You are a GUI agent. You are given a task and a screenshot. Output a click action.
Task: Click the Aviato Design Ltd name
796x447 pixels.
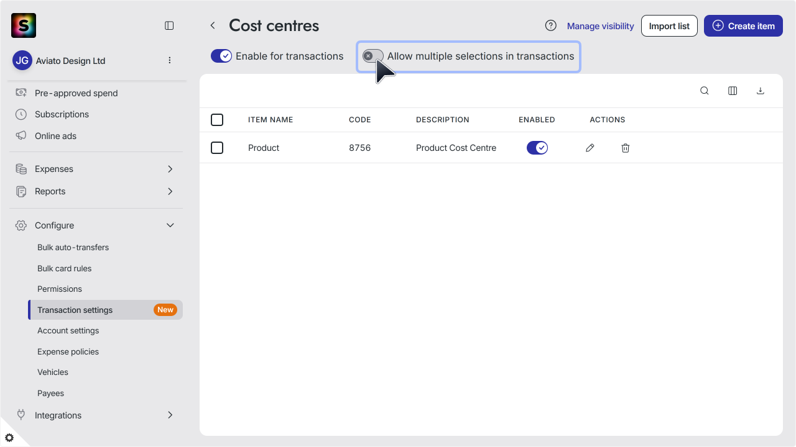point(70,61)
